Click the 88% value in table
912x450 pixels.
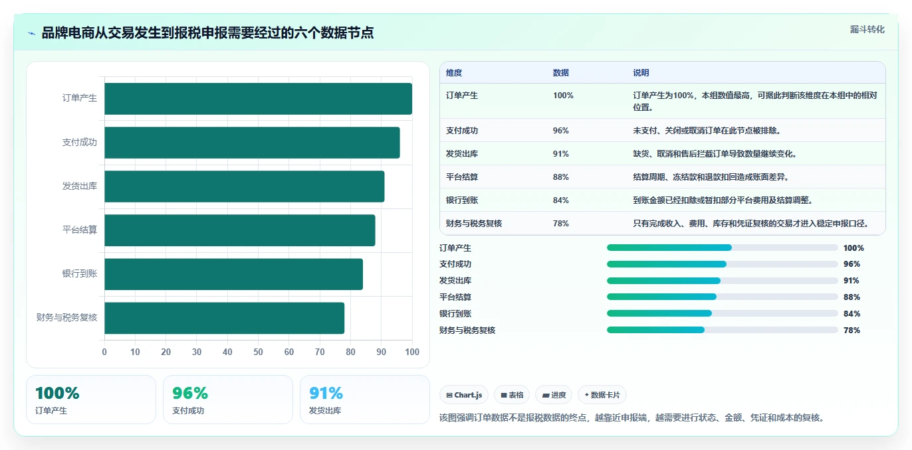click(x=561, y=177)
